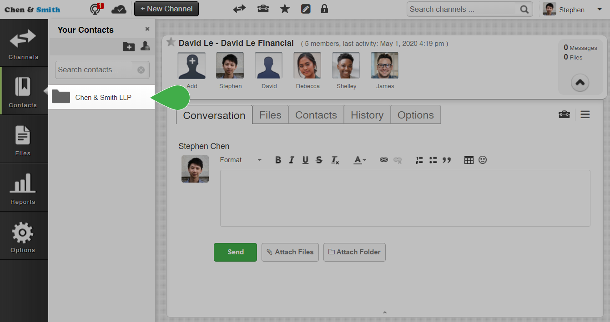Screen dimensions: 610x322
Task: Open the broadcast notifications icon
Action: [x=95, y=9]
